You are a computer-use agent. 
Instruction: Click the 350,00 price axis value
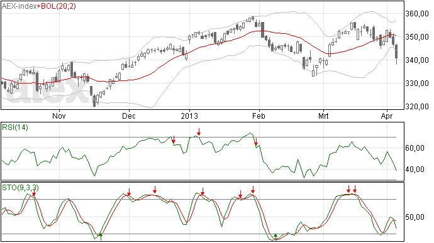[417, 37]
